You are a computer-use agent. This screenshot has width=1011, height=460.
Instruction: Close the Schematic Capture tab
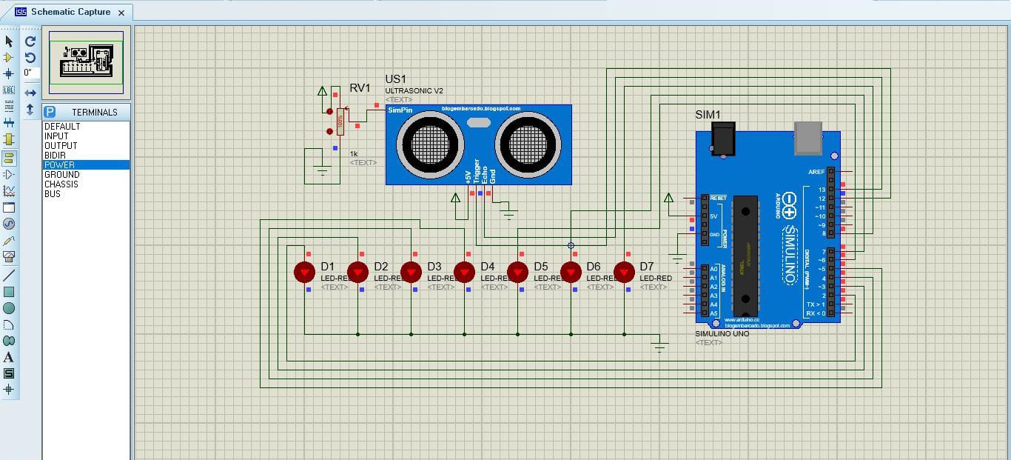coord(121,13)
